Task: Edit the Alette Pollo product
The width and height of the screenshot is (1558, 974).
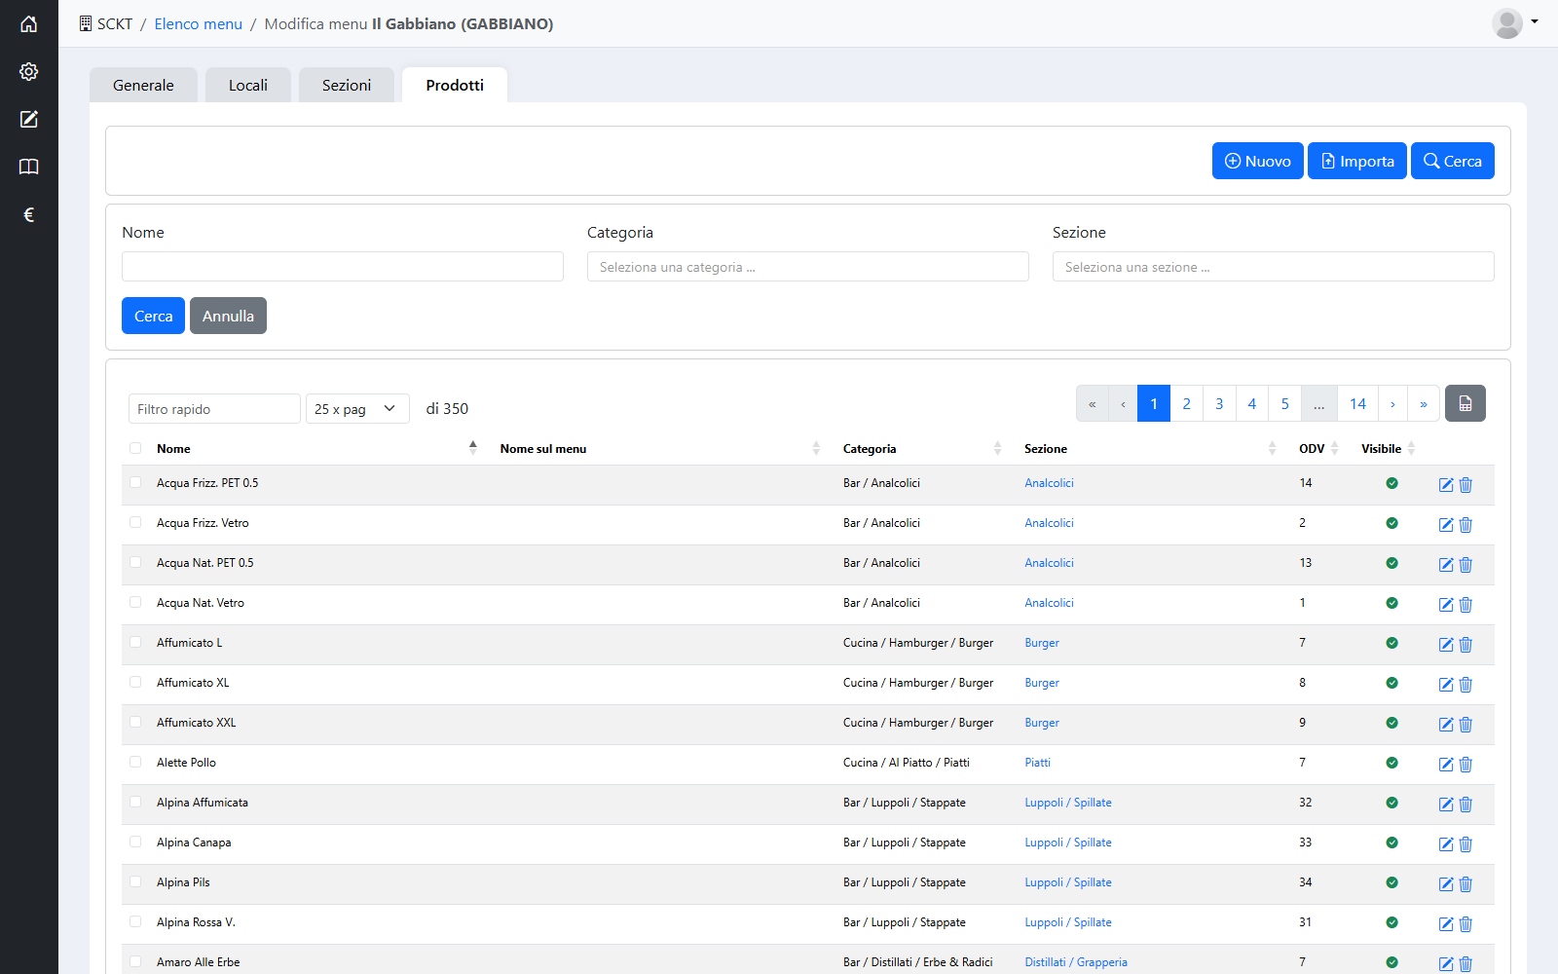Action: point(1446,765)
